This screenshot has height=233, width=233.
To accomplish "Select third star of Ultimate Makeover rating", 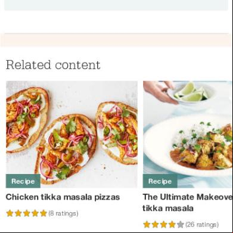I will [163, 225].
